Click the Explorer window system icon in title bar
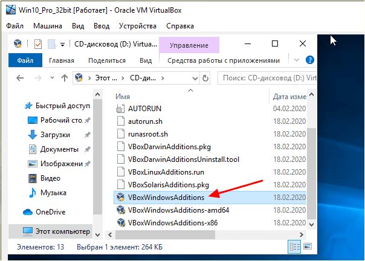This screenshot has width=365, height=261. (18, 43)
